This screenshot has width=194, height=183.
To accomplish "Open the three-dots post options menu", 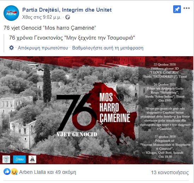I will [x=187, y=8].
